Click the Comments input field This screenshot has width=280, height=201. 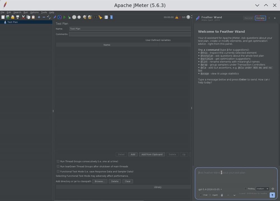point(130,34)
